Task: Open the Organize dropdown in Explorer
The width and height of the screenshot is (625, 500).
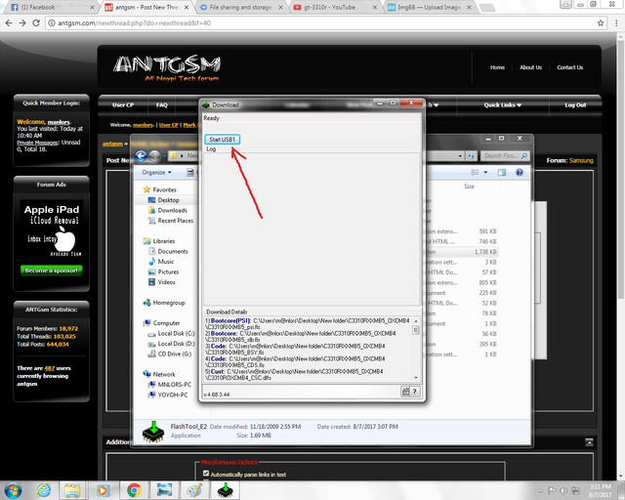Action: 156,172
